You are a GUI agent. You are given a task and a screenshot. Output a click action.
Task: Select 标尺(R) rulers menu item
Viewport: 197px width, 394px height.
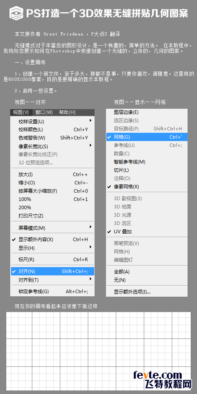pos(52,260)
